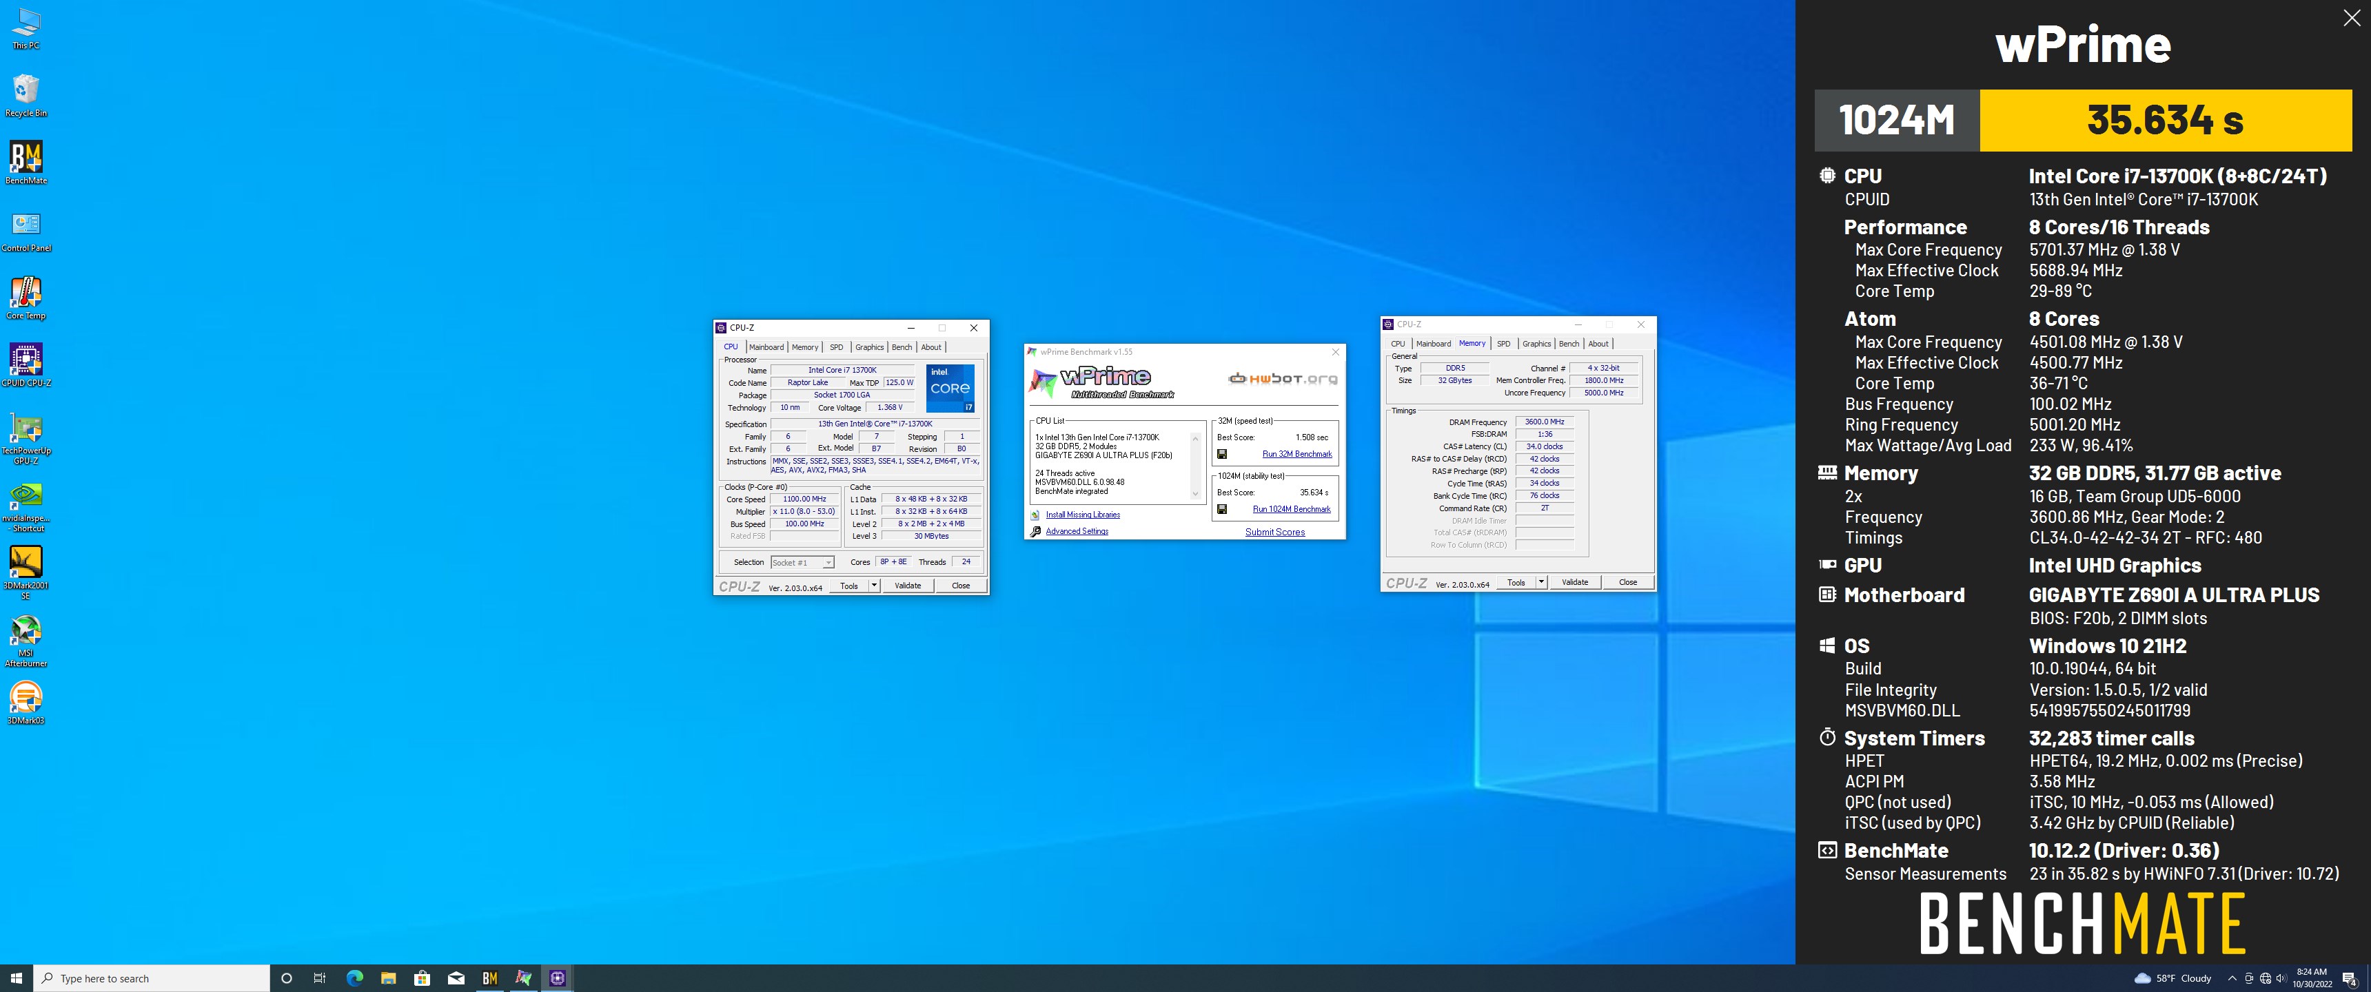The image size is (2371, 992).
Task: Close the BenchMate result panel
Action: click(2351, 19)
